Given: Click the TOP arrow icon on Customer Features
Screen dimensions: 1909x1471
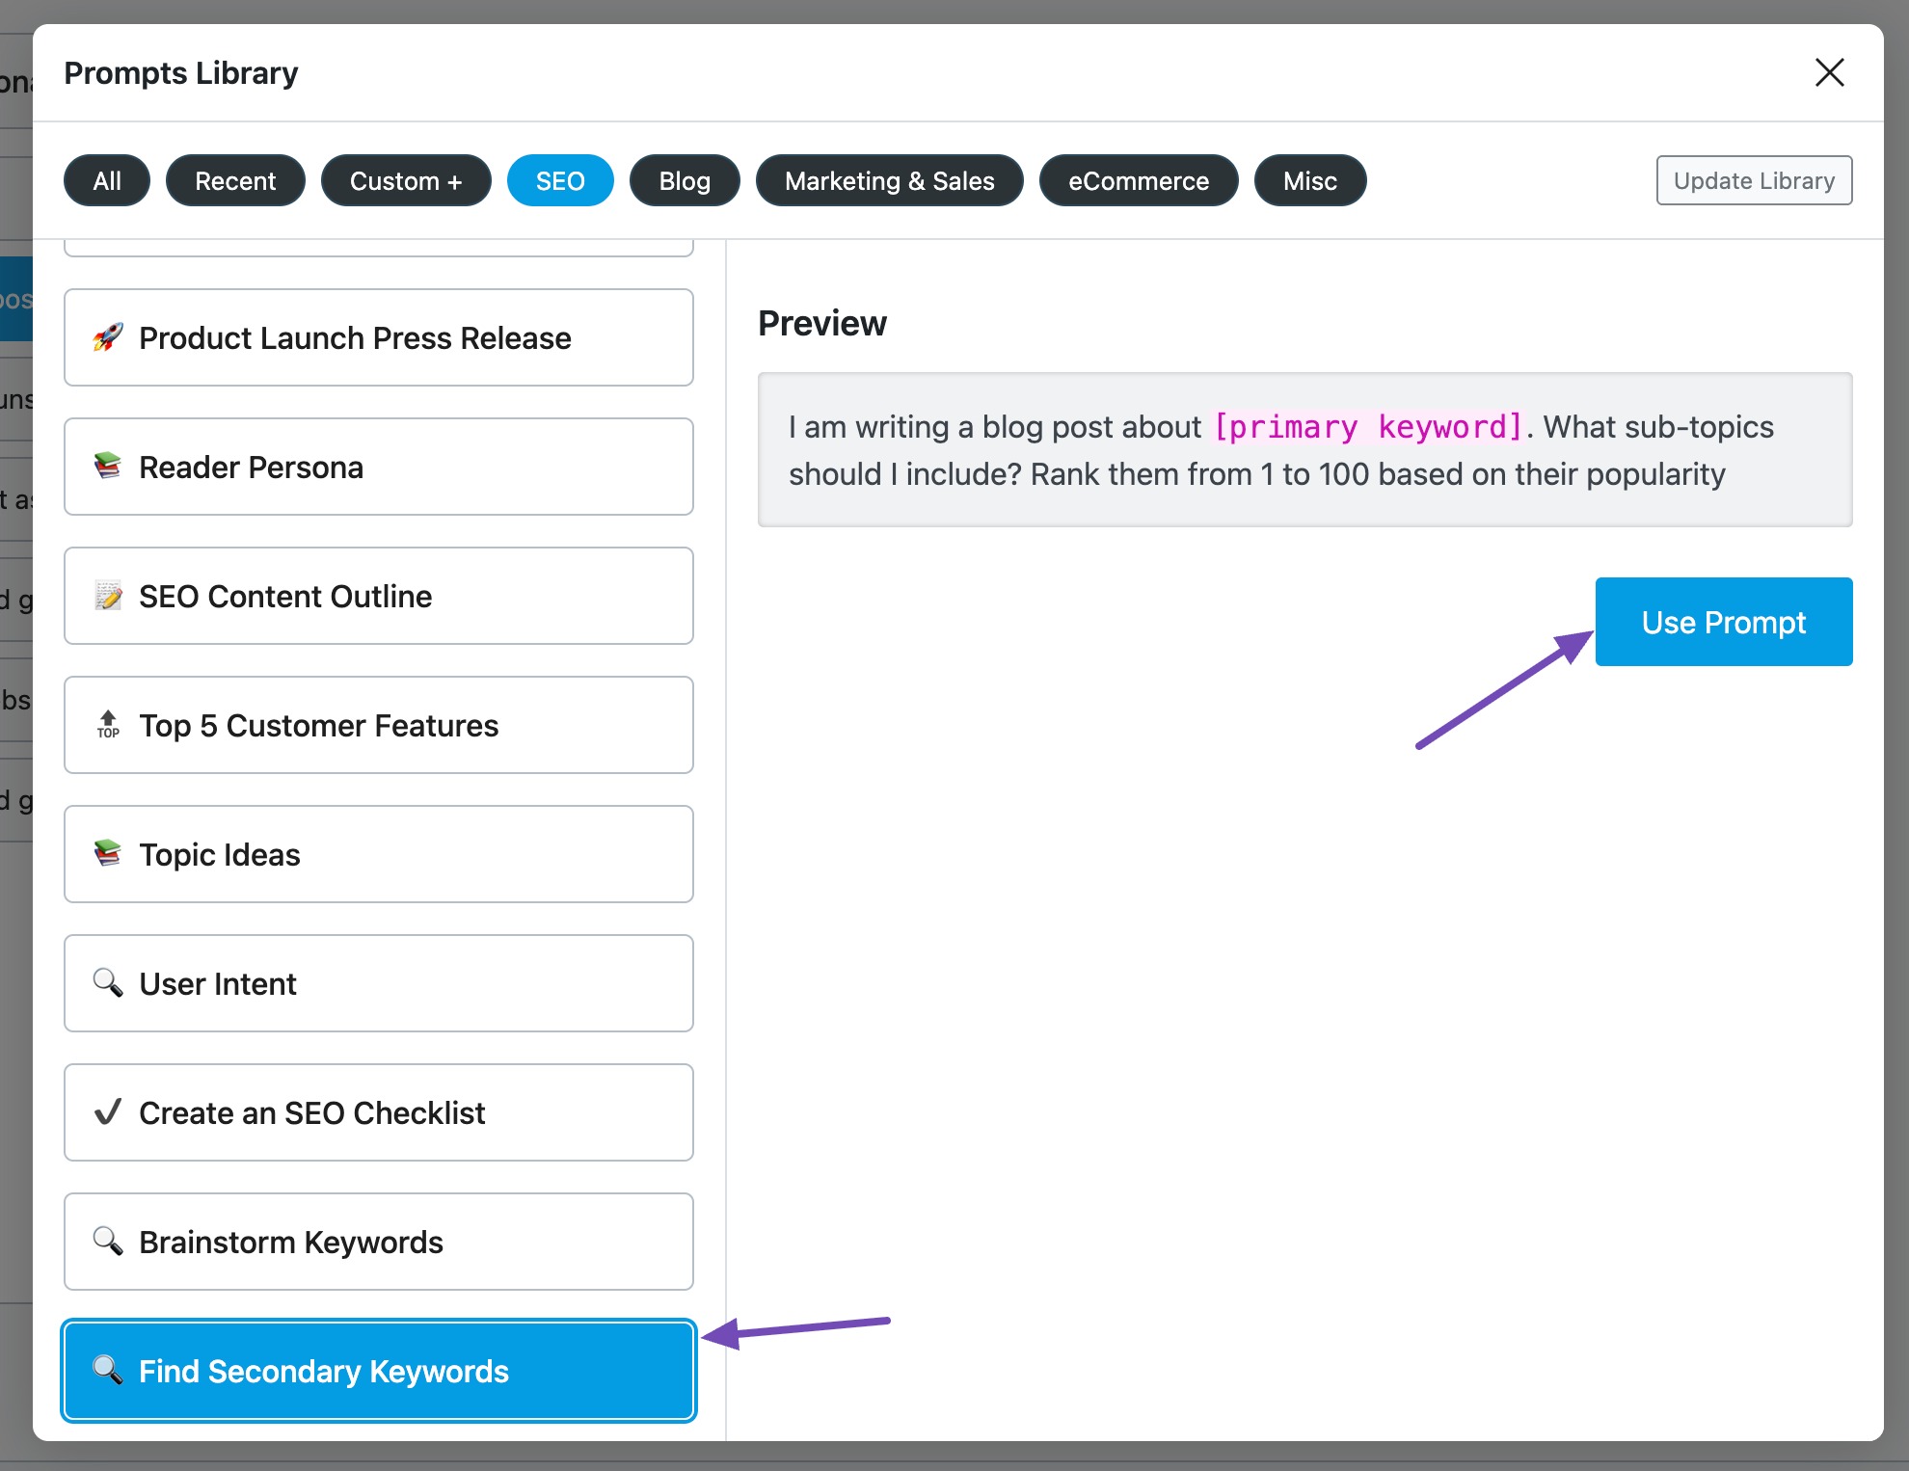Looking at the screenshot, I should point(108,725).
